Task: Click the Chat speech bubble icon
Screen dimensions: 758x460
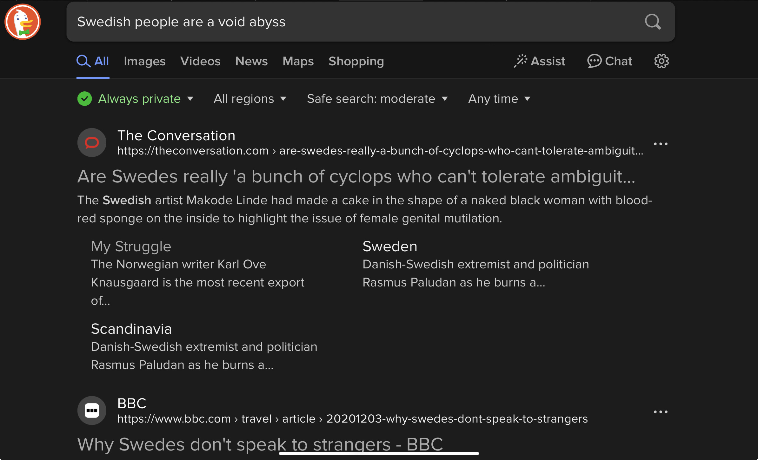Action: click(x=594, y=61)
